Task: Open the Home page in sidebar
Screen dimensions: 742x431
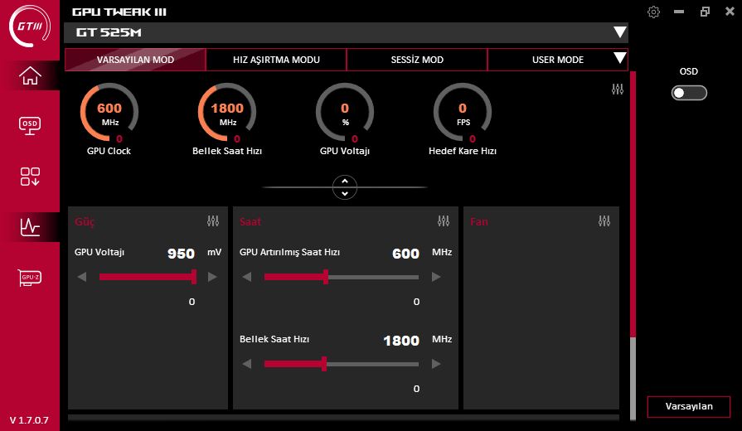Action: (30, 75)
